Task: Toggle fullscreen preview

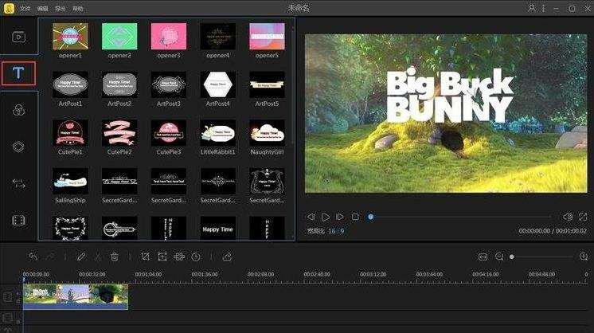Action: point(583,217)
